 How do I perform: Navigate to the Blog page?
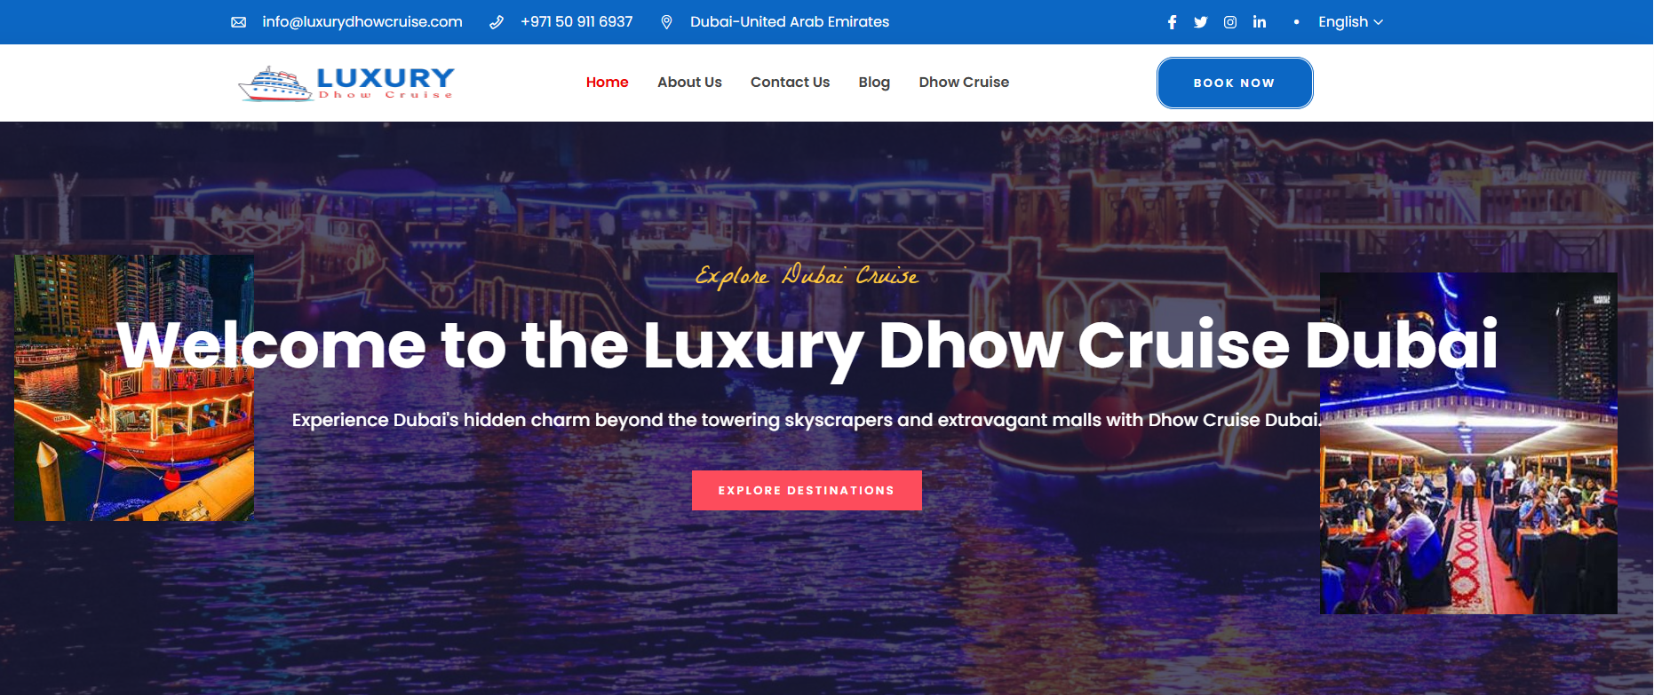coord(874,83)
